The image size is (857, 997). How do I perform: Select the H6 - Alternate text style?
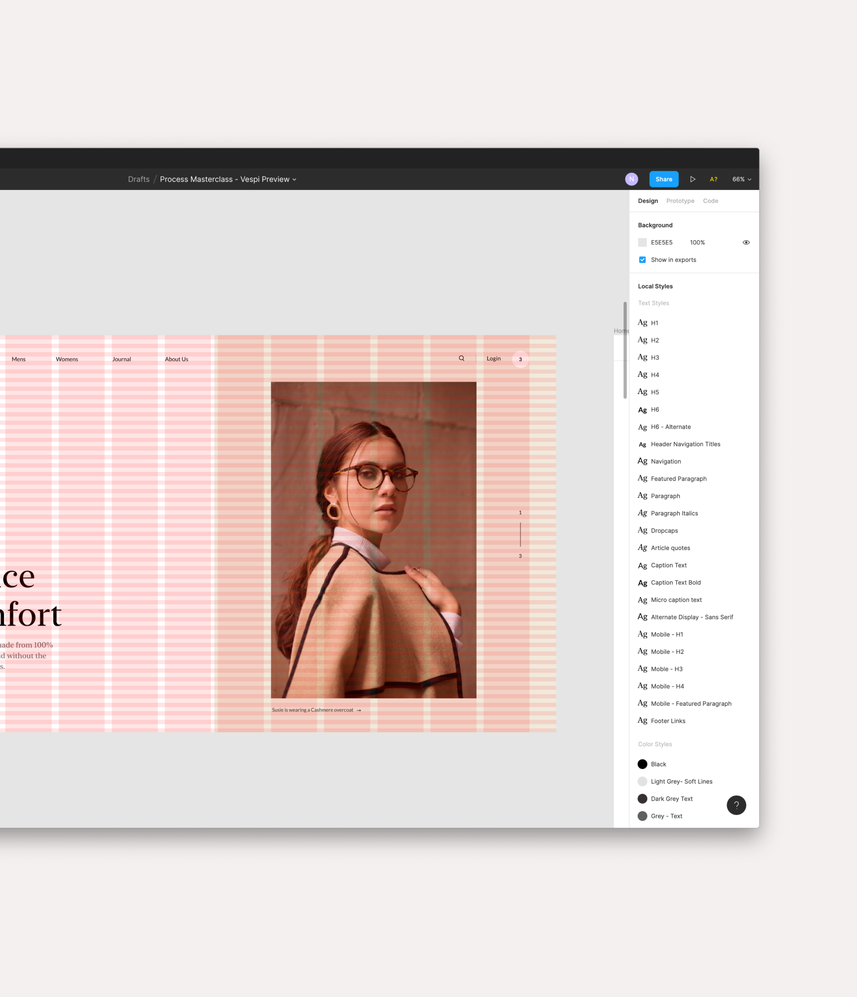coord(694,427)
